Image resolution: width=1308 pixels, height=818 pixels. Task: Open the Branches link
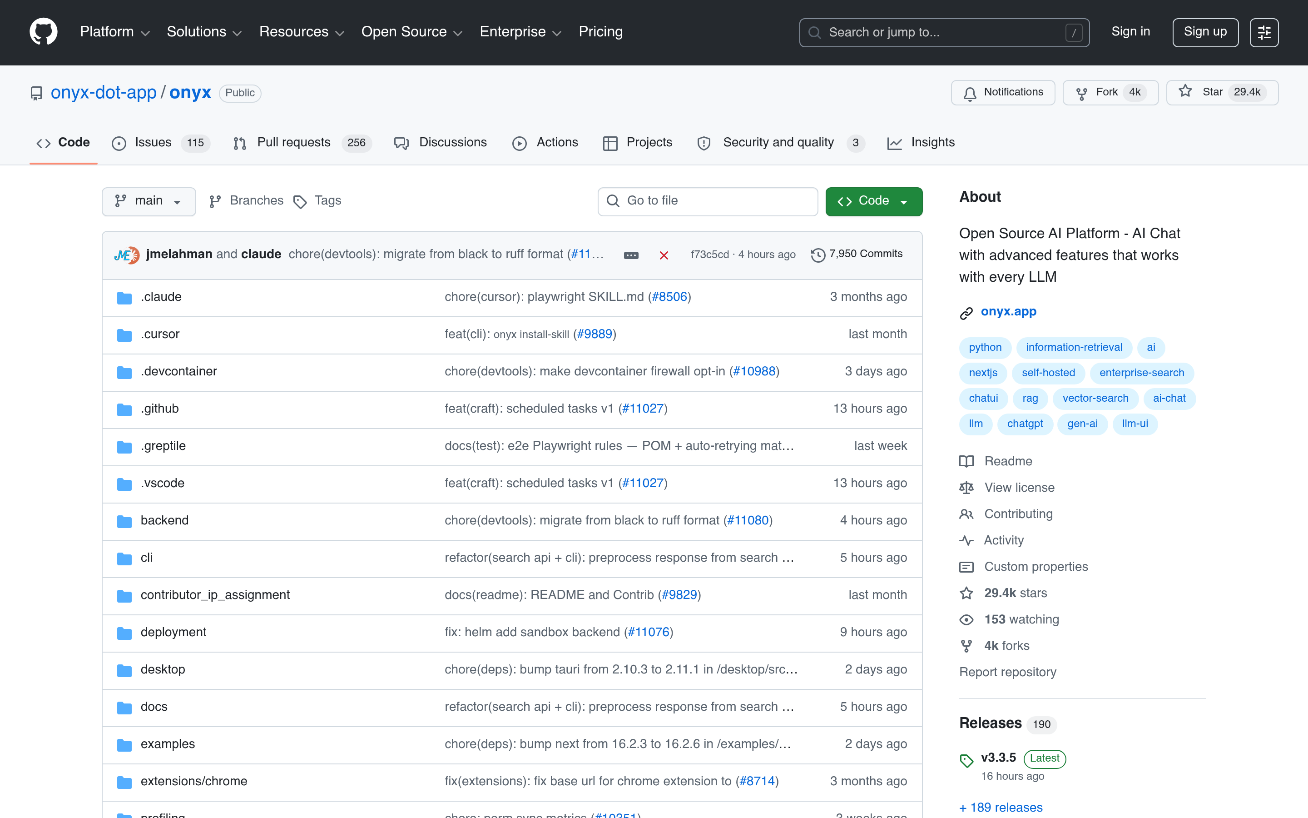point(246,201)
